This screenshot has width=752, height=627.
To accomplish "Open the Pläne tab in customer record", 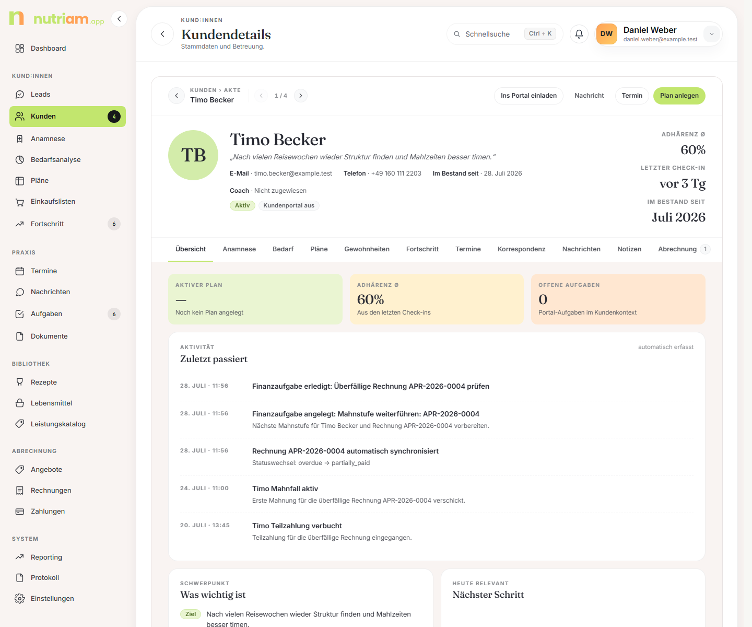I will tap(319, 249).
